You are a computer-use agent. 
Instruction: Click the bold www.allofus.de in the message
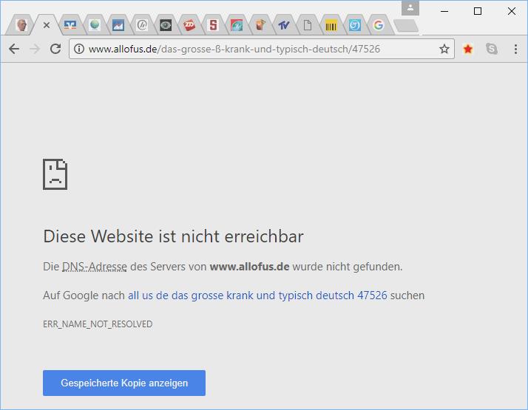[x=249, y=267]
